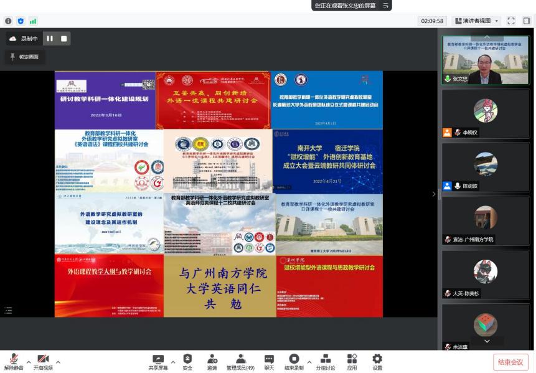
Task: Toggle the side panel layout icon
Action: (527, 21)
